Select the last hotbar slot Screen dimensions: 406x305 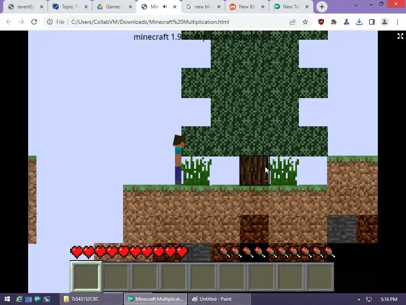pyautogui.click(x=320, y=277)
